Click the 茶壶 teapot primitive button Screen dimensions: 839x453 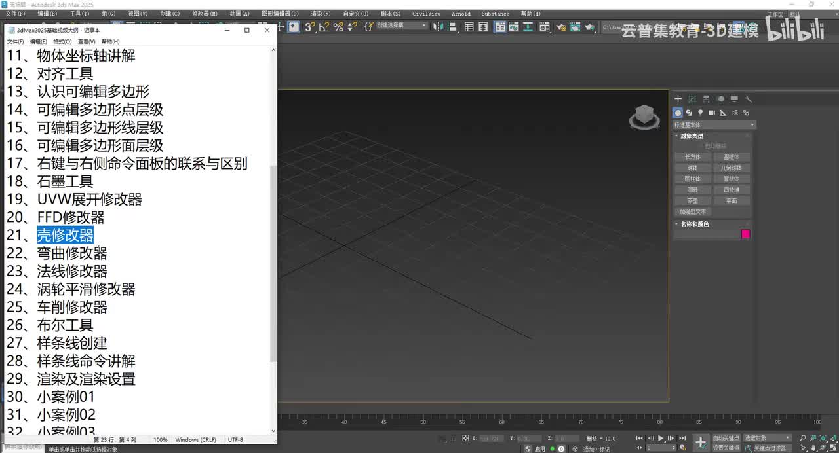(693, 201)
